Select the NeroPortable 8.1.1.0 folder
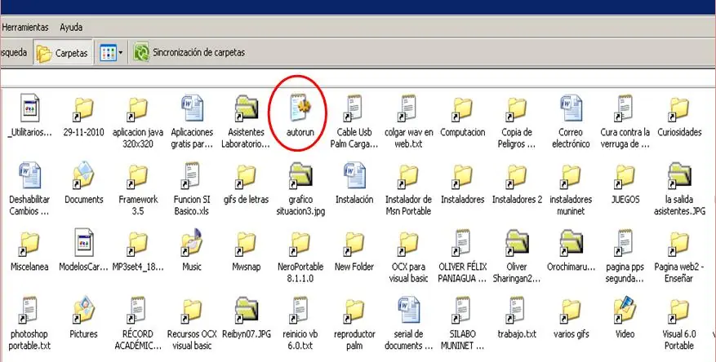 [x=300, y=244]
